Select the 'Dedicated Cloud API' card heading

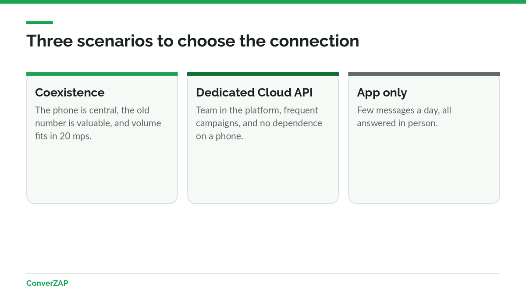(254, 93)
